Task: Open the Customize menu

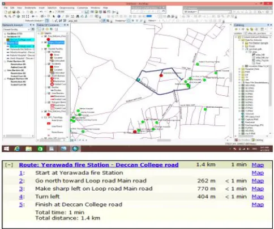Action: pyautogui.click(x=83, y=8)
